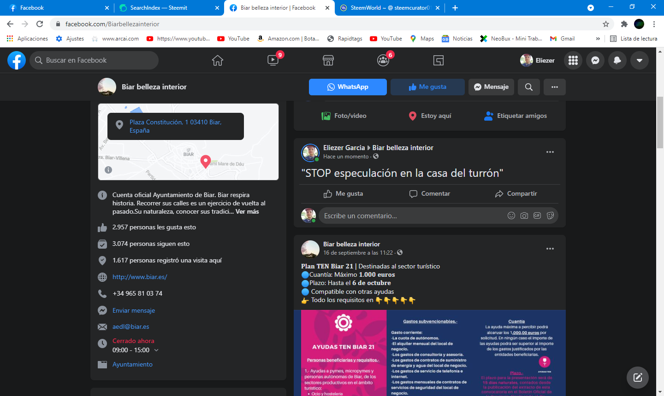Open the Maps bookmark

pos(422,39)
